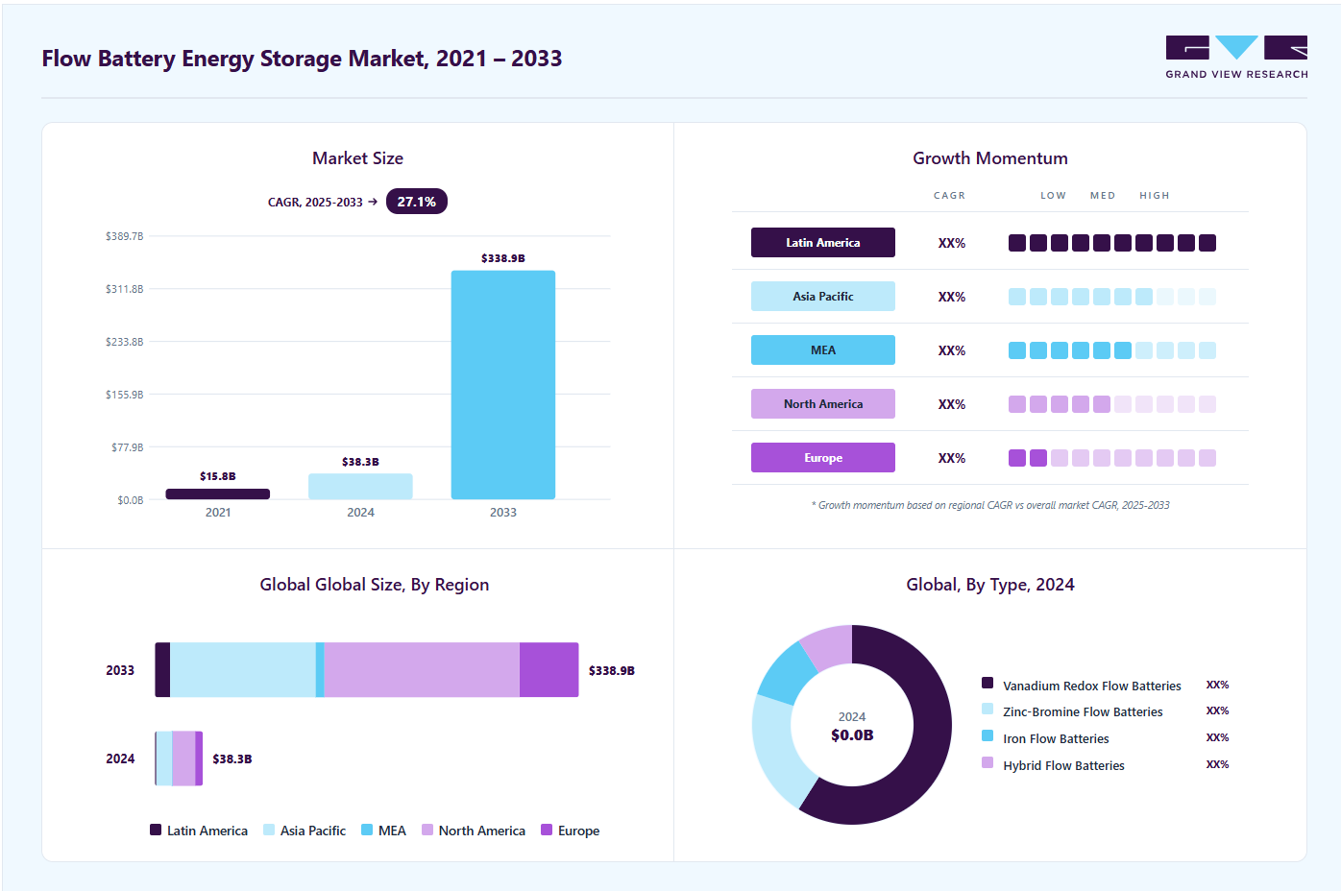Click the Latin America legend swatch
This screenshot has height=891, width=1341.
[156, 830]
